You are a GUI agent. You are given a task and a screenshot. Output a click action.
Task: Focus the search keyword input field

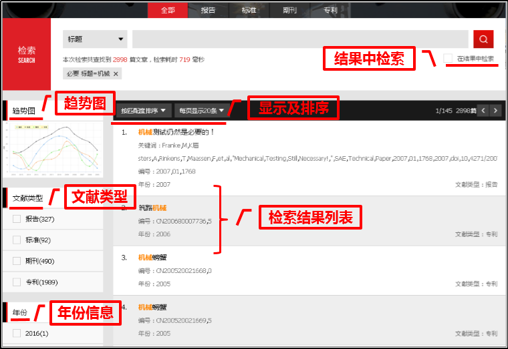299,39
